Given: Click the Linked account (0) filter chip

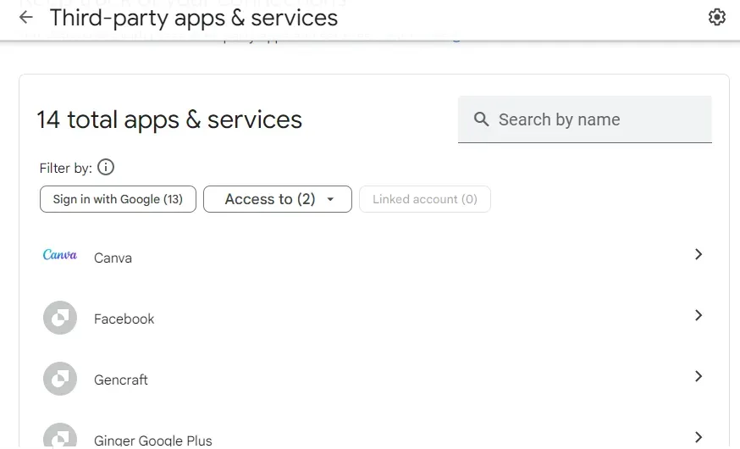Looking at the screenshot, I should [x=425, y=199].
